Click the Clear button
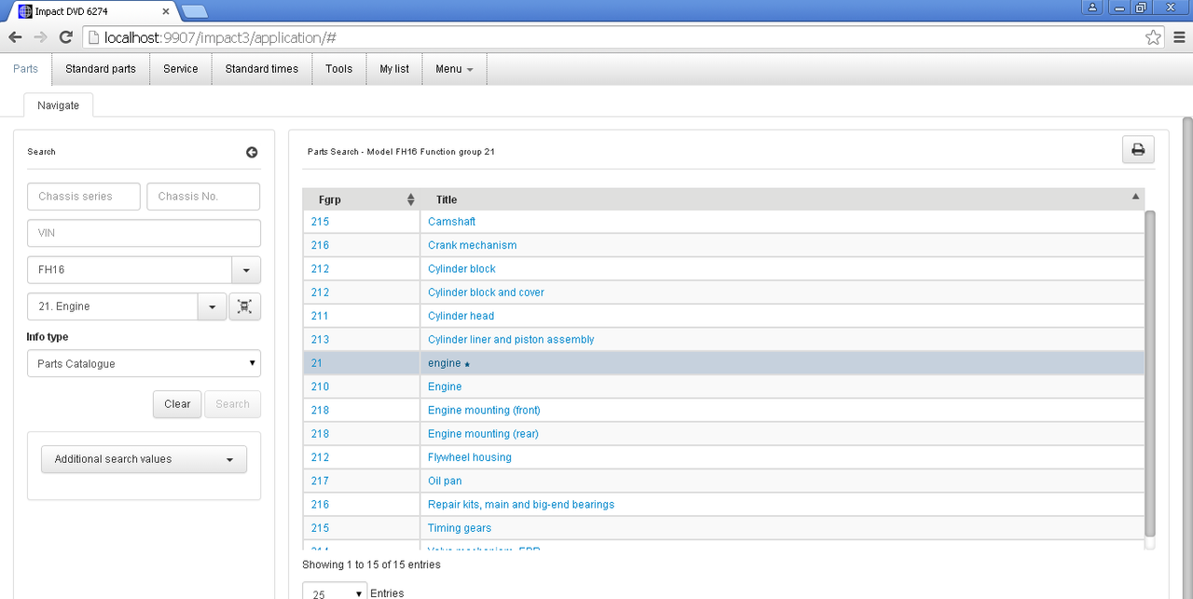Image resolution: width=1193 pixels, height=599 pixels. click(177, 404)
